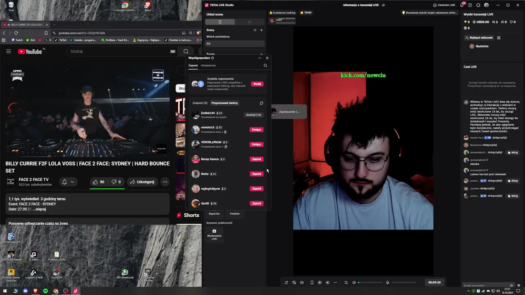The width and height of the screenshot is (525, 295).
Task: Invite Barby with Zaproś button
Action: click(x=256, y=174)
